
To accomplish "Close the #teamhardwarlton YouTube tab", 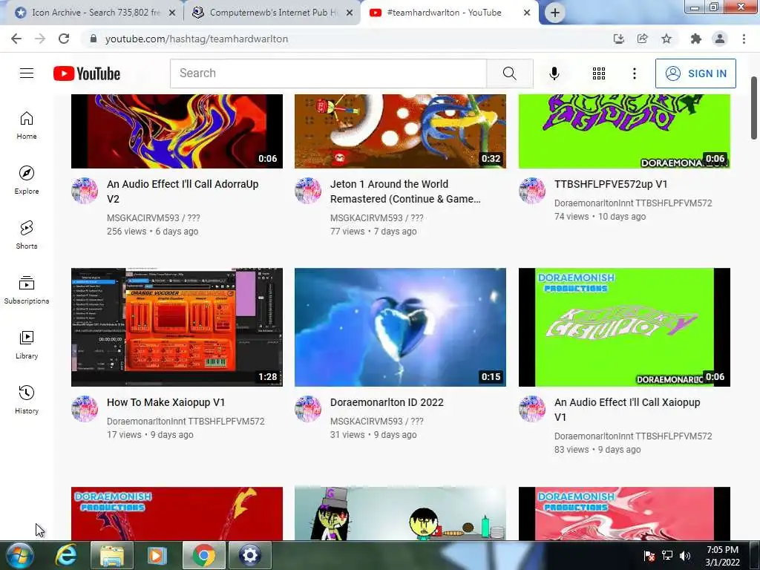I will coord(527,13).
